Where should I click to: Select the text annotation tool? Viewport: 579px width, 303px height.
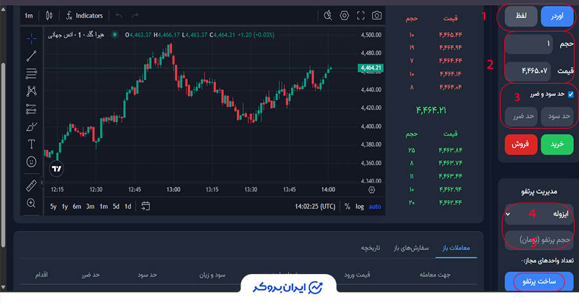32,144
